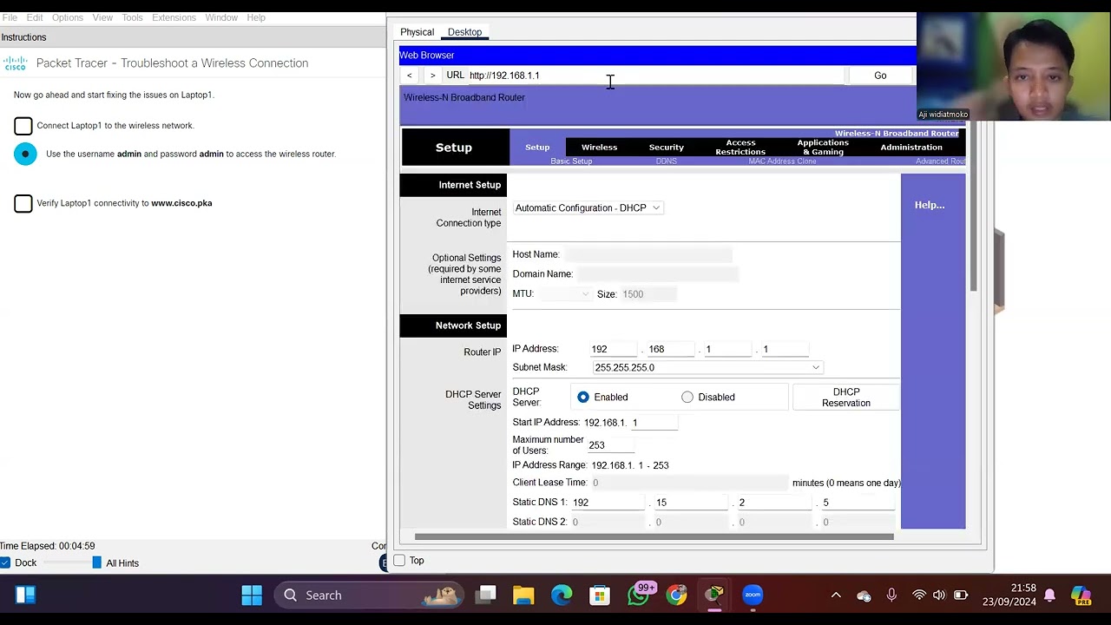Viewport: 1111px width, 625px height.
Task: Click the horizontal scrollbar of router page
Action: click(654, 536)
